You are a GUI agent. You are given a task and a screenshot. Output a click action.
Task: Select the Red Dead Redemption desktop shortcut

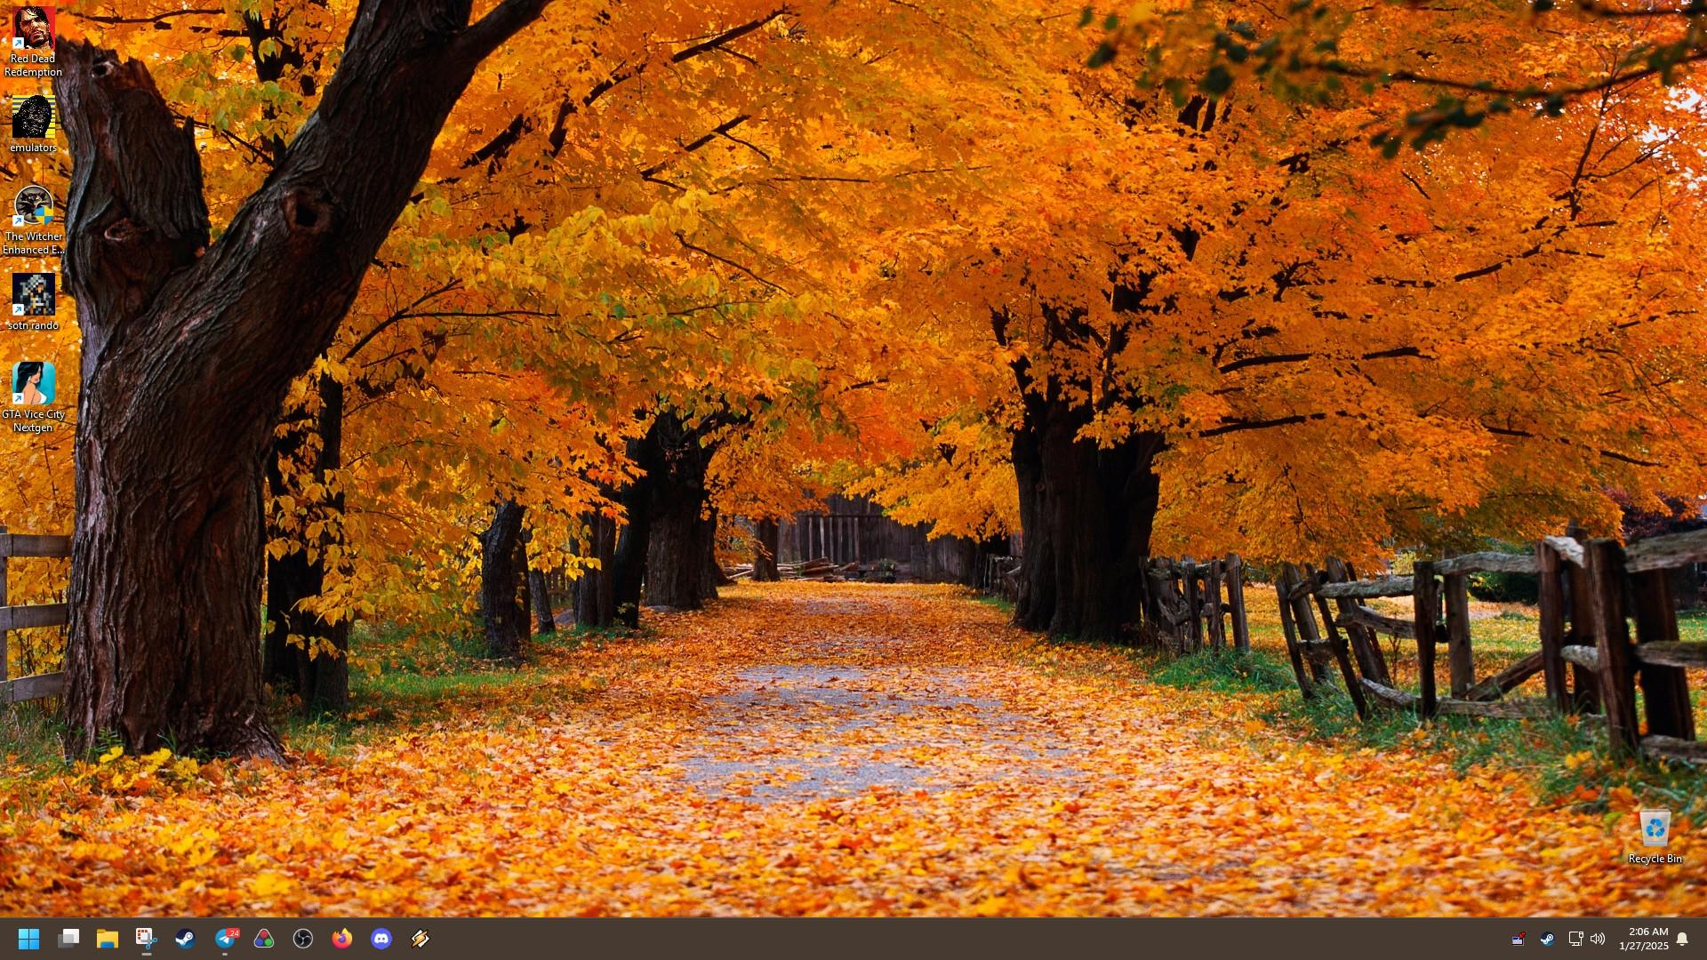33,42
